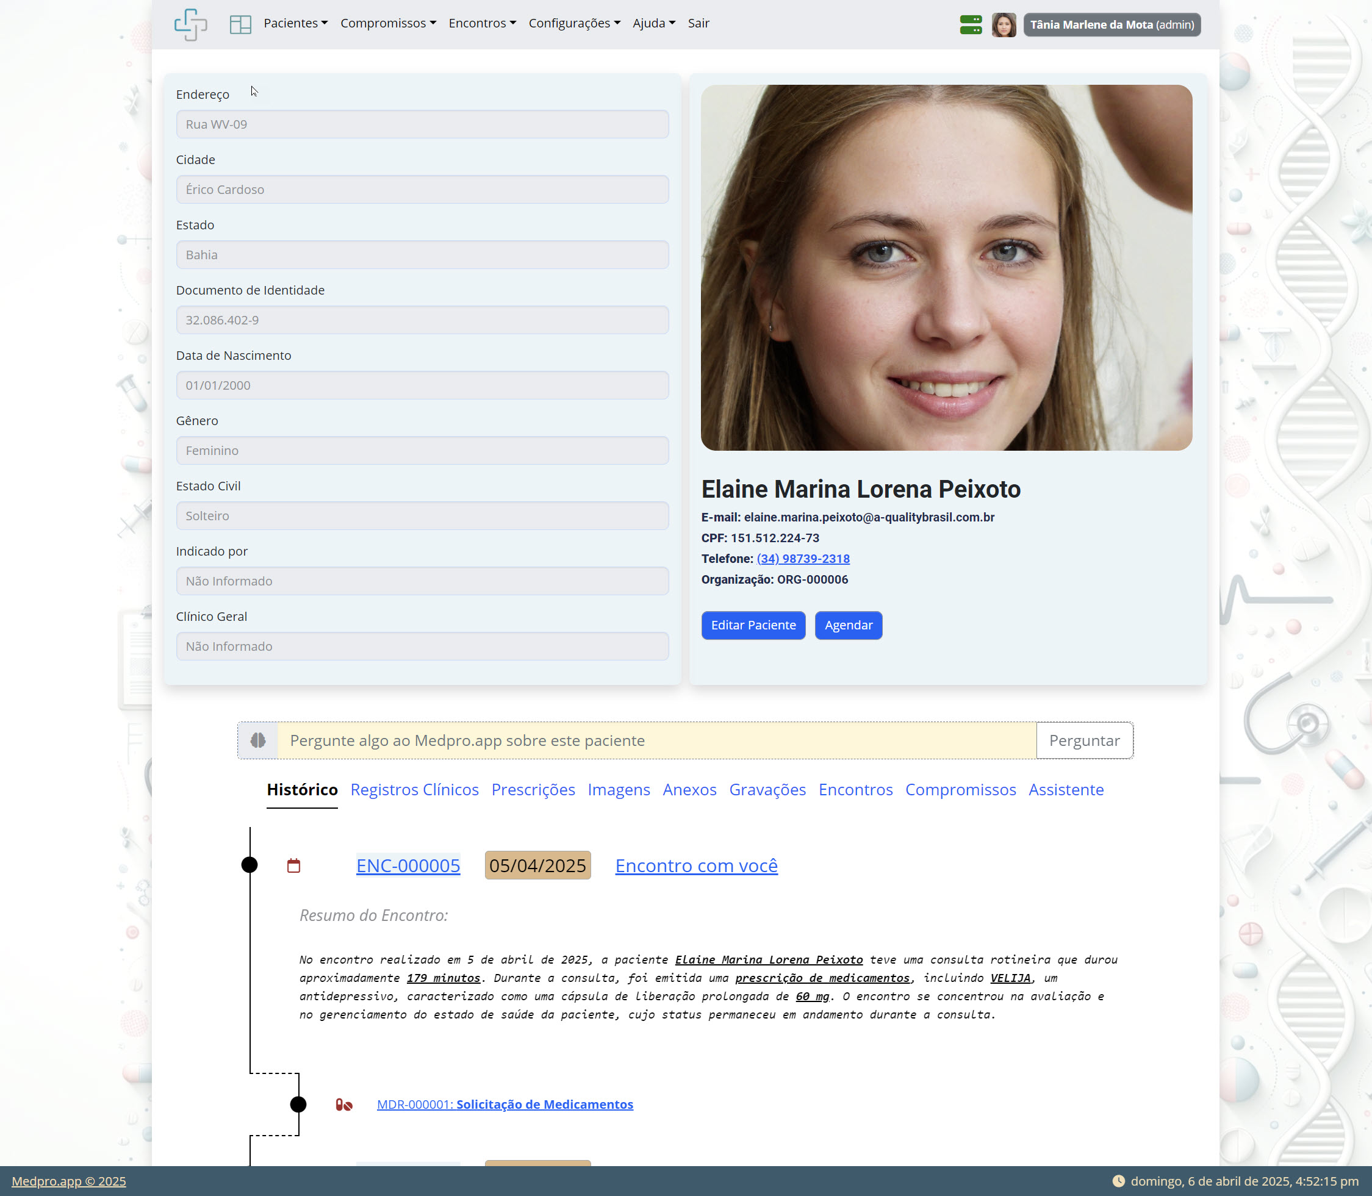Click the CPF 151.512.224-73 text
The image size is (1372, 1196).
click(x=760, y=538)
